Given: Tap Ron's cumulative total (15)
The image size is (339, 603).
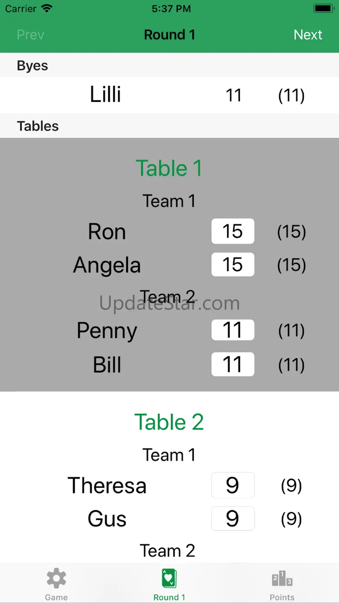Looking at the screenshot, I should coord(291,232).
